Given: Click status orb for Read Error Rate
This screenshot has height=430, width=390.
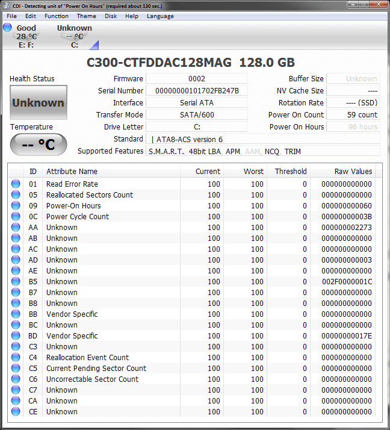Looking at the screenshot, I should click(16, 184).
